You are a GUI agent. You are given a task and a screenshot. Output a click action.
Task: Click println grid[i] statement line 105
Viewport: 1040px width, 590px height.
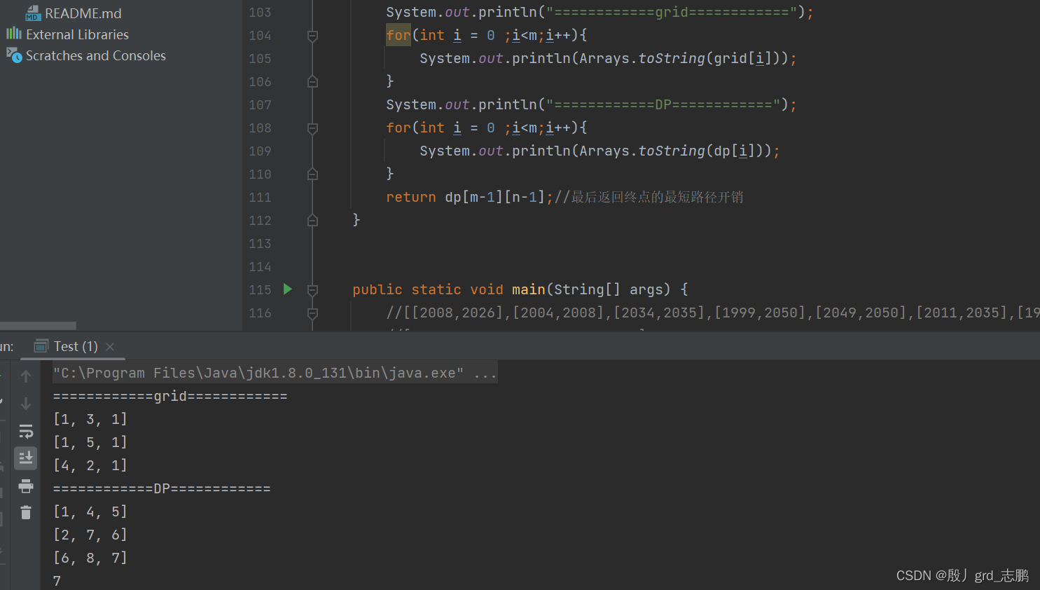[608, 59]
